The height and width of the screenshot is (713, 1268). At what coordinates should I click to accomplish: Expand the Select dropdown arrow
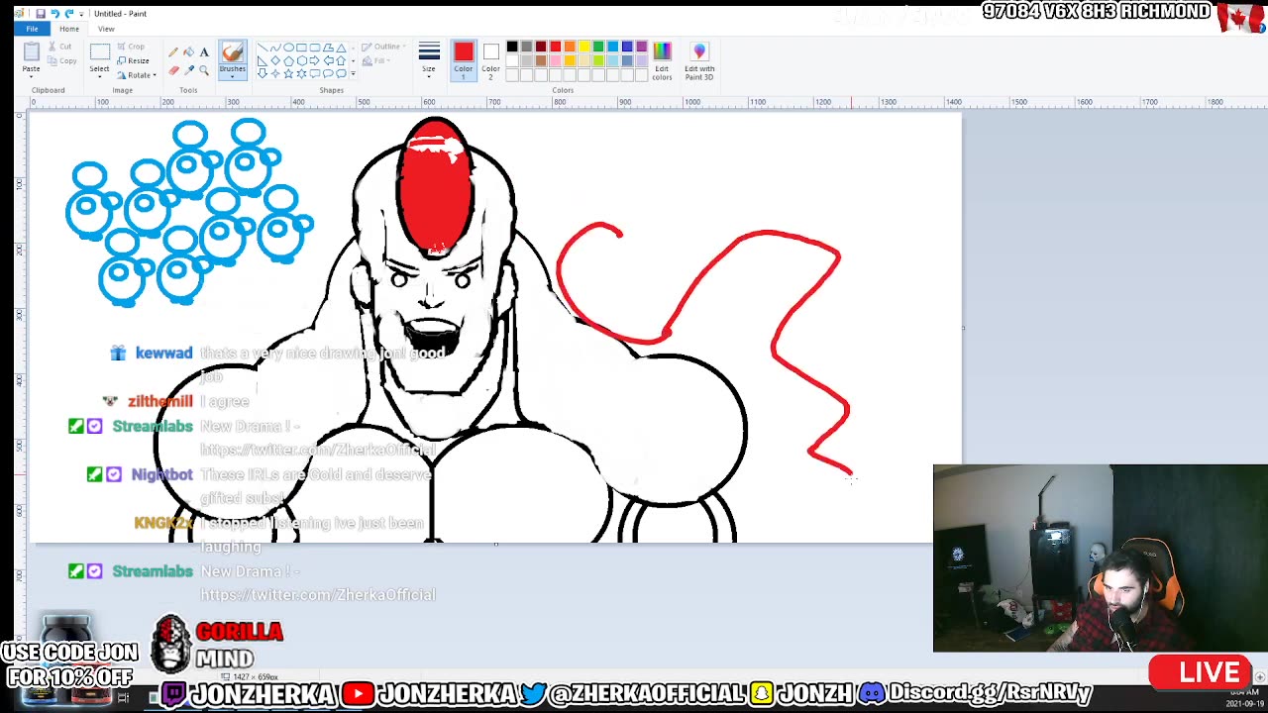[100, 76]
